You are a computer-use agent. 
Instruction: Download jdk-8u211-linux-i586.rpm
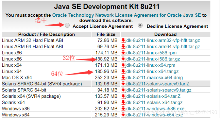coord(151,53)
